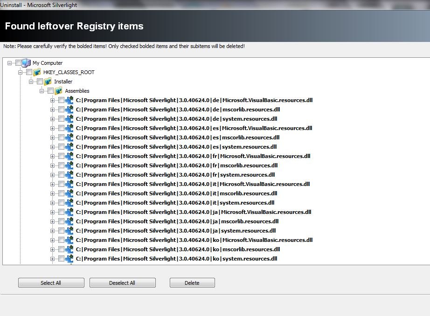Click the Deselect All button
Image resolution: width=430 pixels, height=316 pixels.
pos(122,283)
